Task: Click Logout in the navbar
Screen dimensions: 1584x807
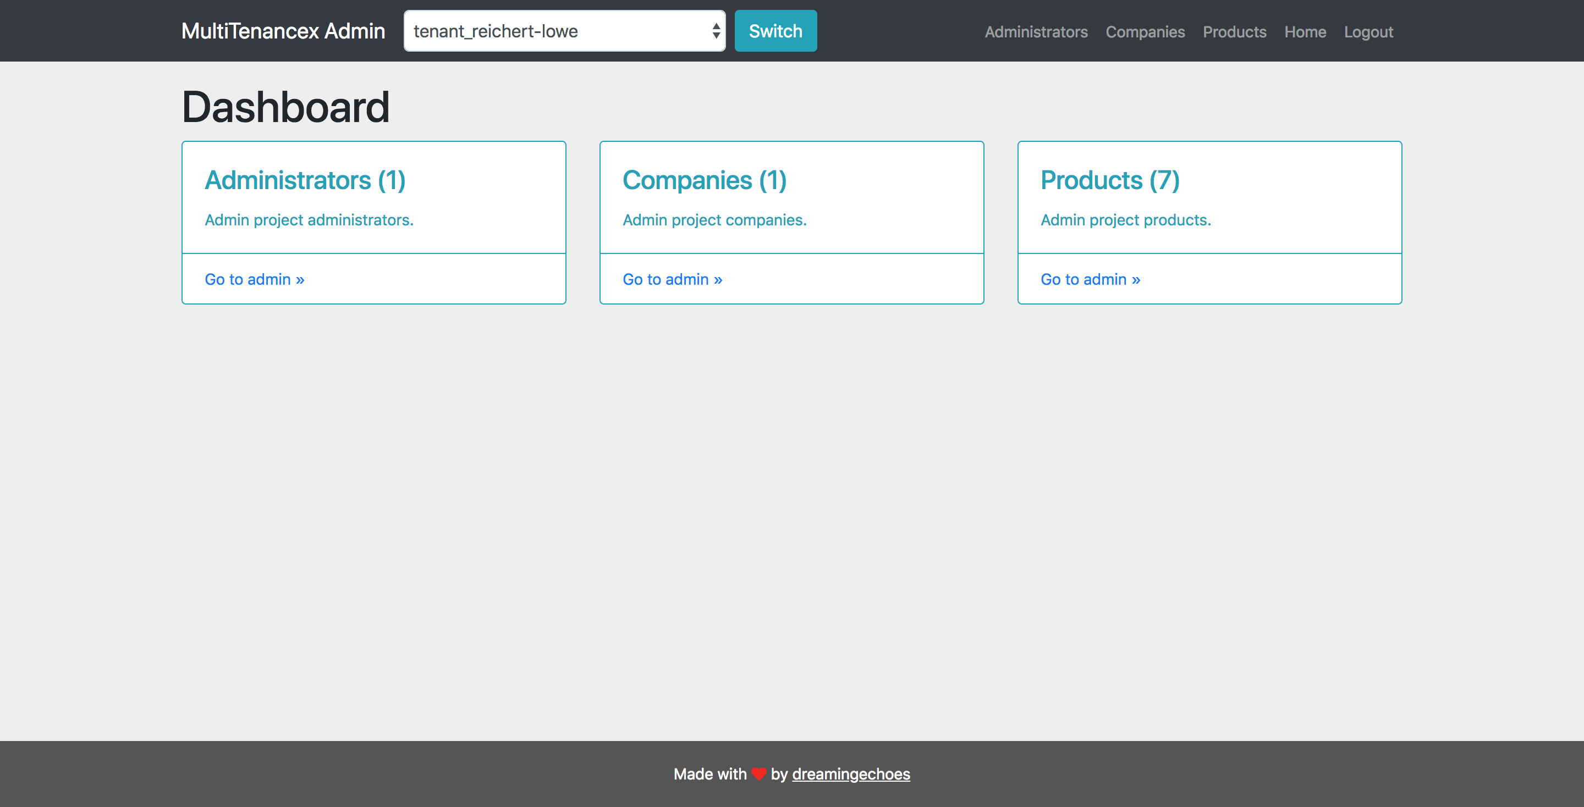Action: pos(1368,32)
